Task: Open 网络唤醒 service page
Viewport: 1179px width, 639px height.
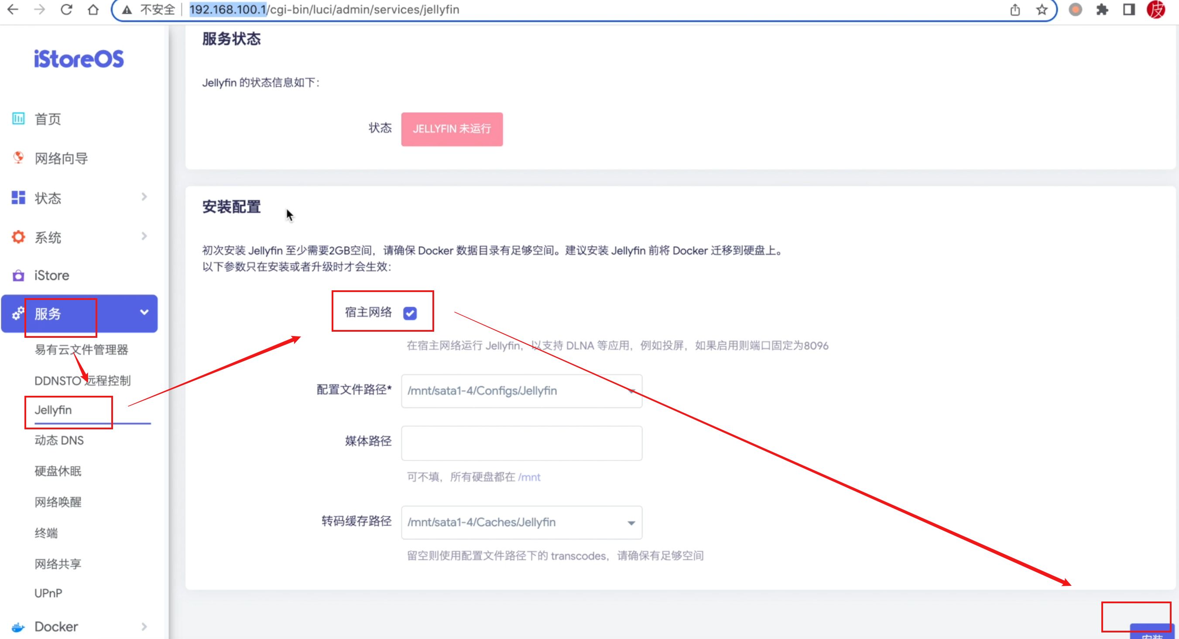Action: point(58,502)
